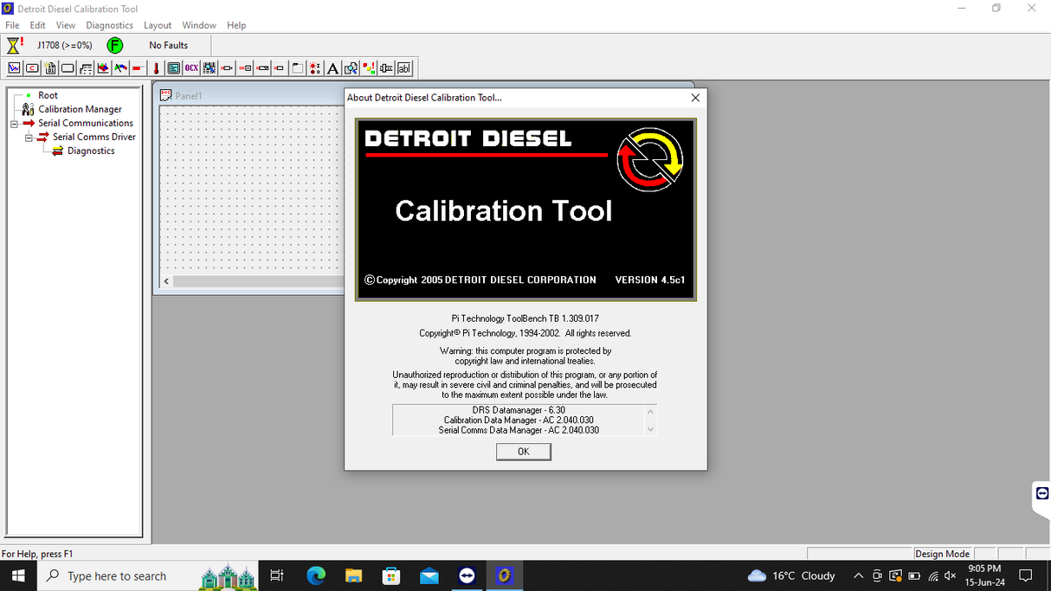Image resolution: width=1051 pixels, height=591 pixels.
Task: Select the edit box tool
Action: (405, 67)
